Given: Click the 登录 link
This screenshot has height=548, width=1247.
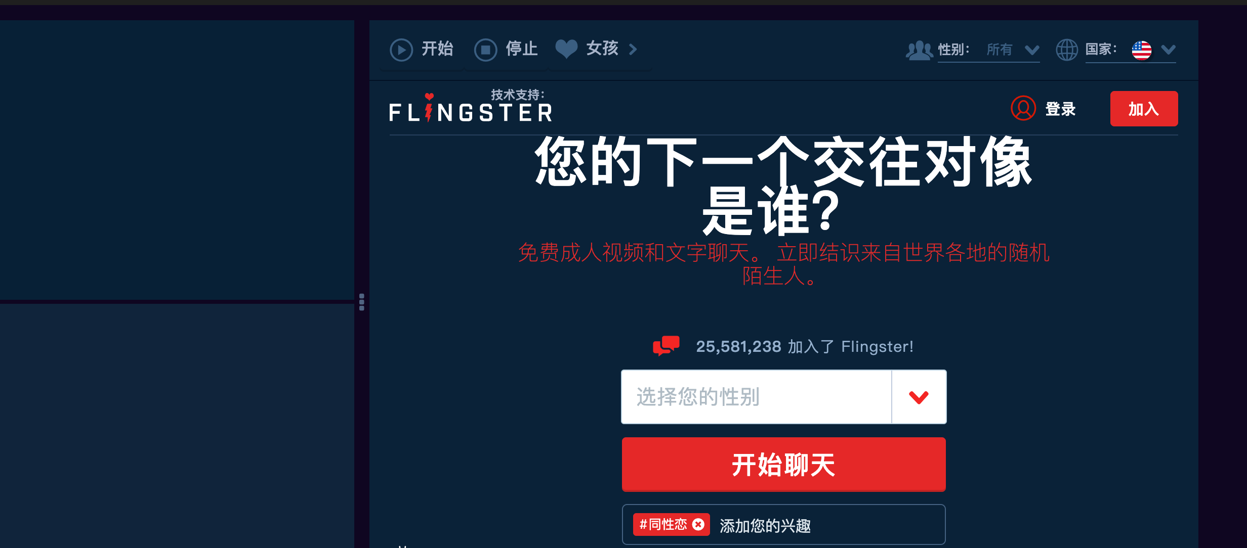Looking at the screenshot, I should (1060, 109).
